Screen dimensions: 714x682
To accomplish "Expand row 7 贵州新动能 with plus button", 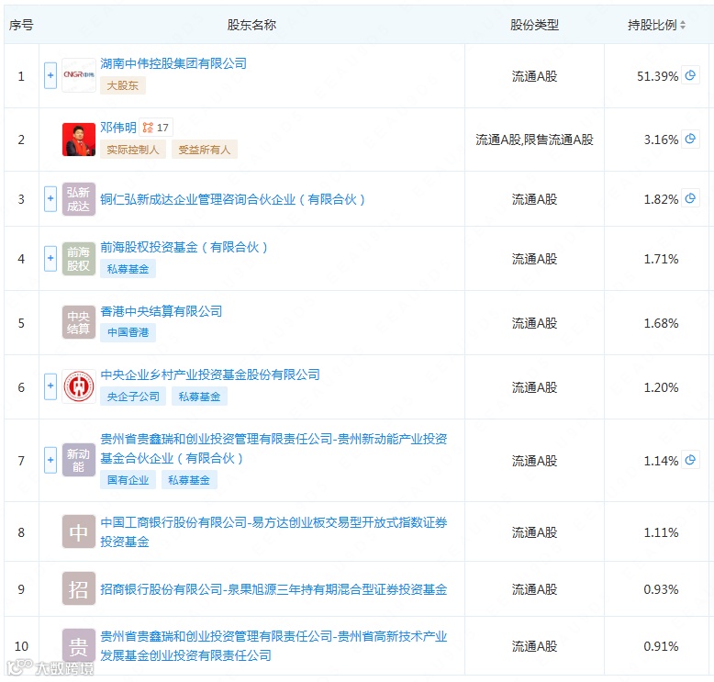I will tap(50, 460).
